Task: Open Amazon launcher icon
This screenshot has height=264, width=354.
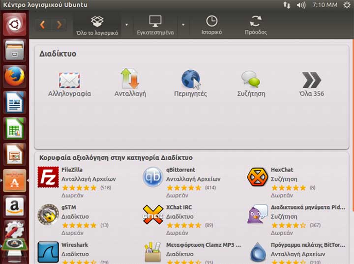Action: click(x=15, y=206)
